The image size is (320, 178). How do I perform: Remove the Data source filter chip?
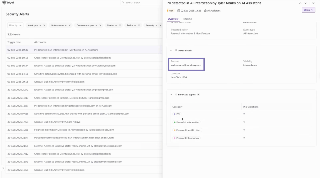pyautogui.click(x=70, y=25)
